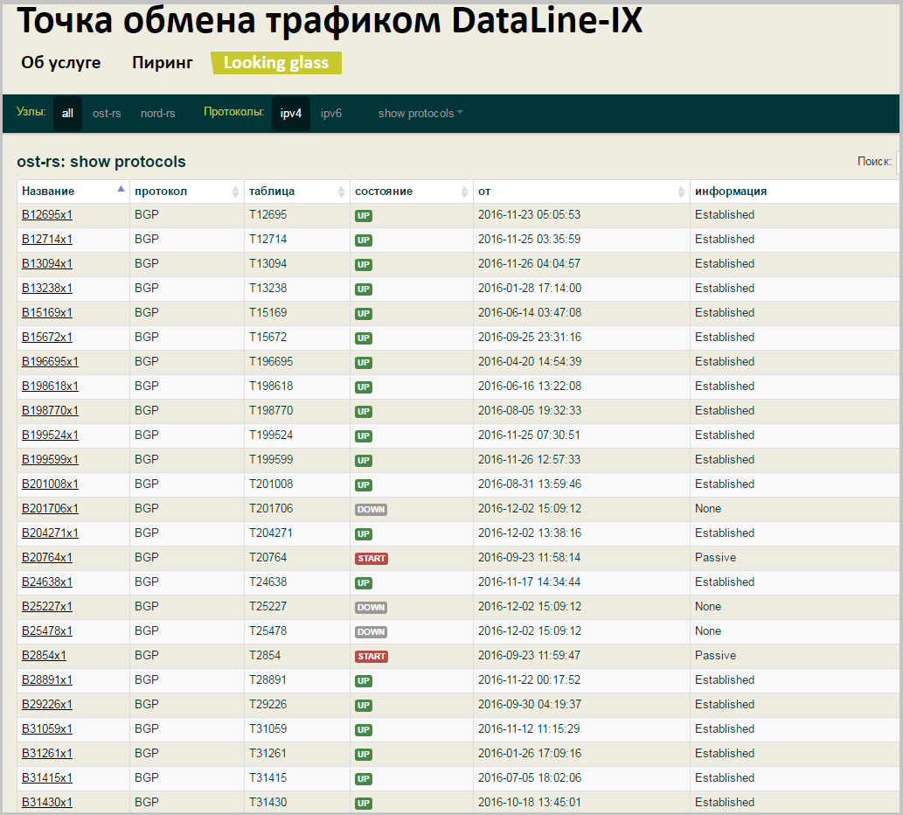Open the B13238x1 link

(47, 288)
